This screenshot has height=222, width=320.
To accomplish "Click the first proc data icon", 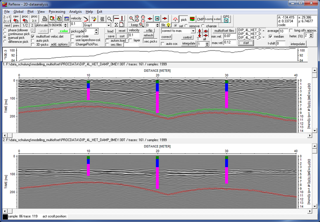I will [x=25, y=19].
